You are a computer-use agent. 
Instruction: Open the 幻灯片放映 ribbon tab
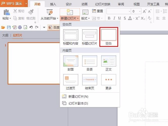pos(103,4)
